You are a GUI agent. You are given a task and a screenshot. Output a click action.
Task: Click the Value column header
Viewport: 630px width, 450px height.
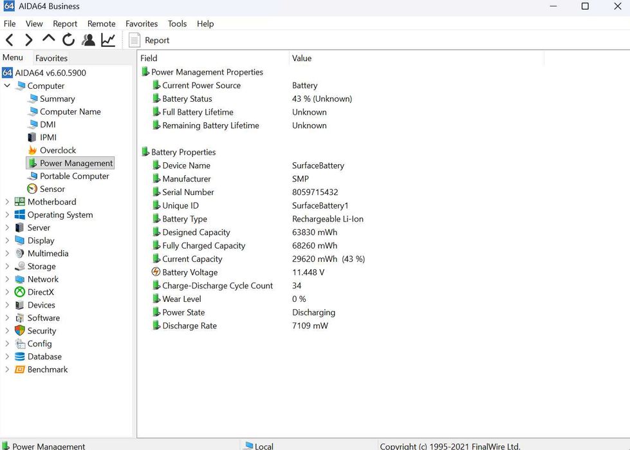tap(416, 58)
